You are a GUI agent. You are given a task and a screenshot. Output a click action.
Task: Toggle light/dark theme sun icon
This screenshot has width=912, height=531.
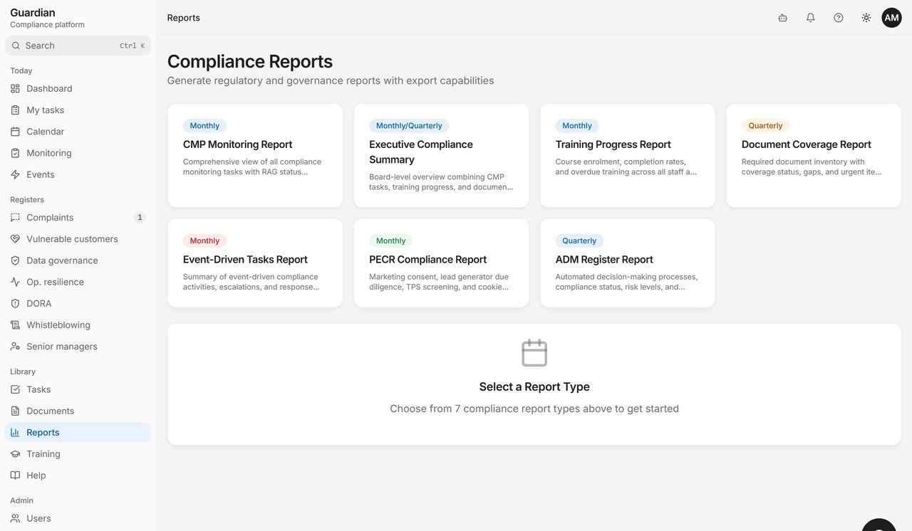point(866,18)
